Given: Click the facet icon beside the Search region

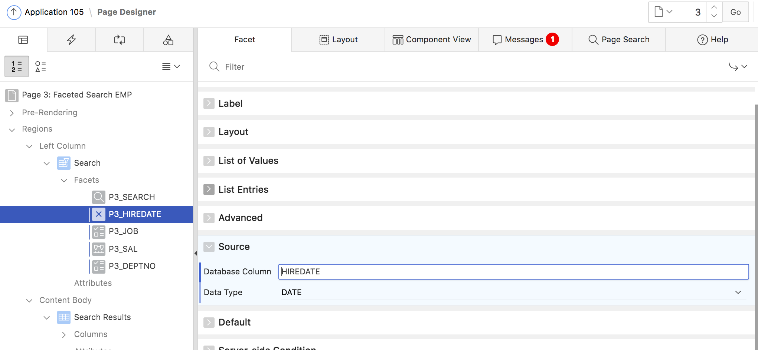Looking at the screenshot, I should tap(63, 163).
